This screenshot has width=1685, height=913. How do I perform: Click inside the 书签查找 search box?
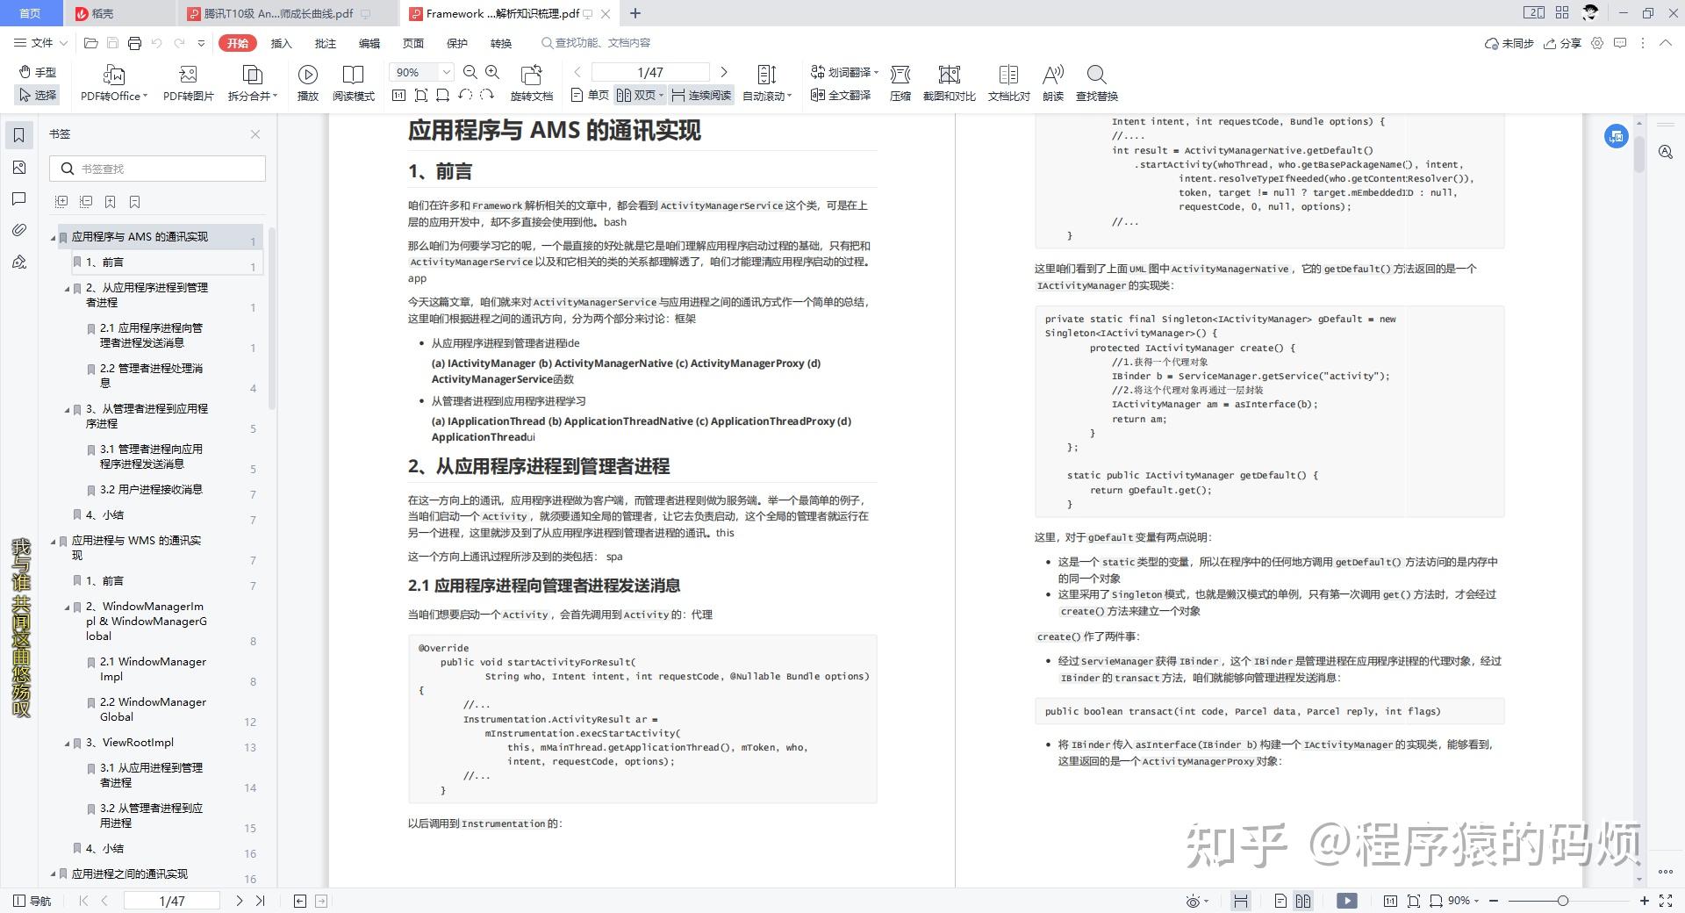[158, 168]
